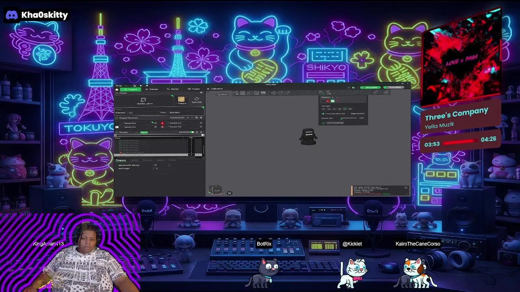520x292 pixels.
Task: Open the File menu
Action: [119, 86]
